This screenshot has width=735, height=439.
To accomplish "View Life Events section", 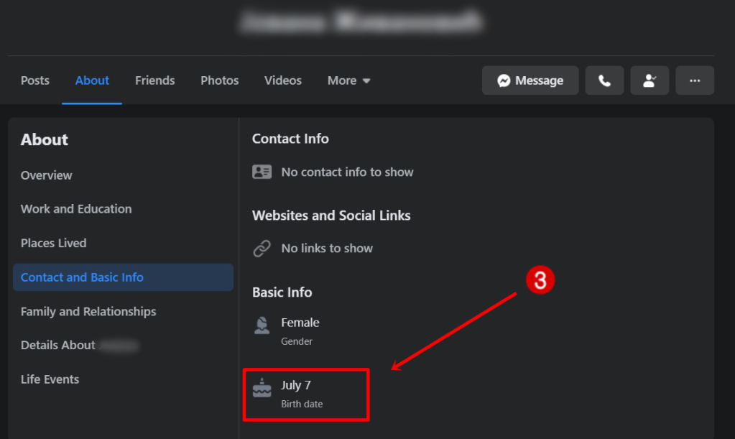I will point(50,379).
